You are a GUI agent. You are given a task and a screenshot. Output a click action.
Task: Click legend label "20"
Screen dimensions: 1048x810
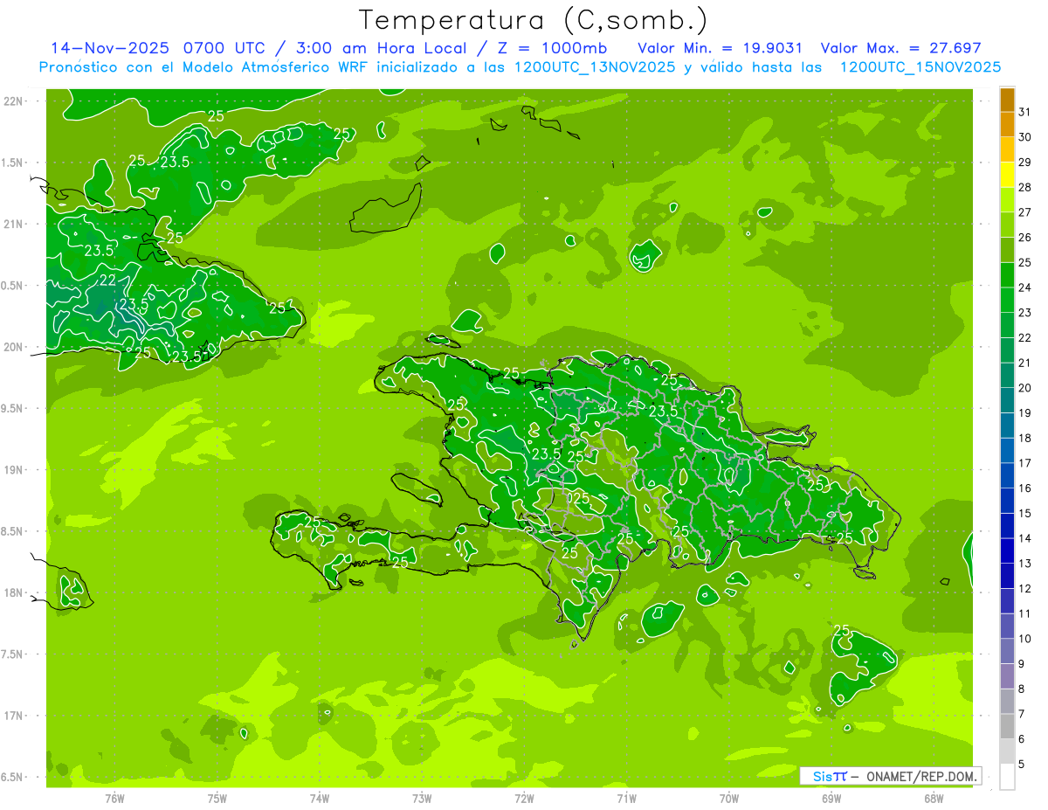[x=1024, y=387]
